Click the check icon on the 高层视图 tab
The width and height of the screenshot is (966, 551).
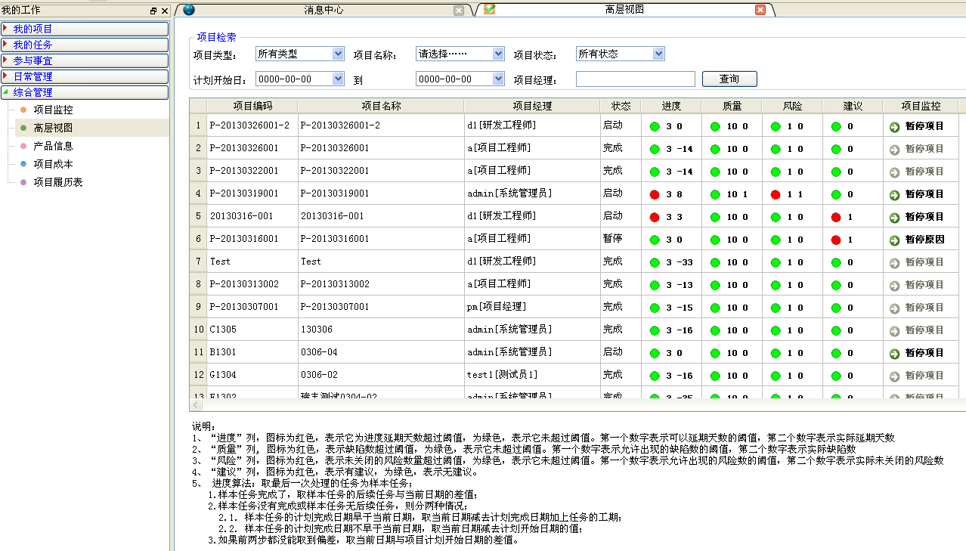490,10
